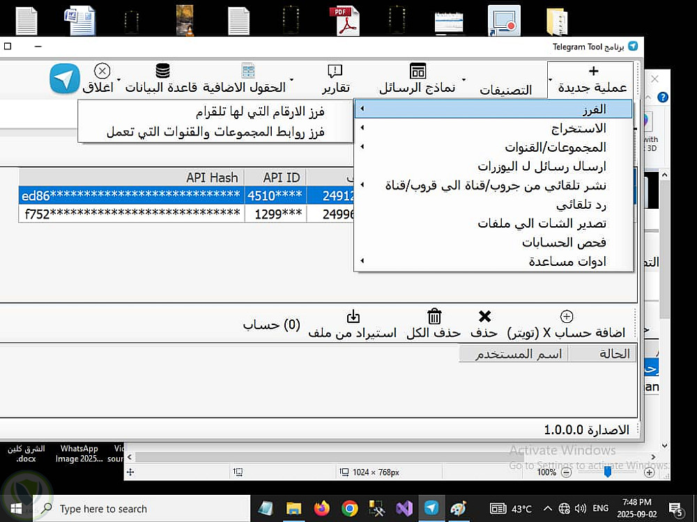
Task: Expand dropdown arrow beside قاعدة البيانات
Action: click(118, 80)
